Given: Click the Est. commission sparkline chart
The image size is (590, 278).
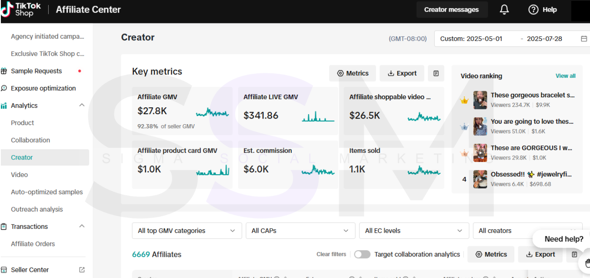Looking at the screenshot, I should [x=318, y=170].
